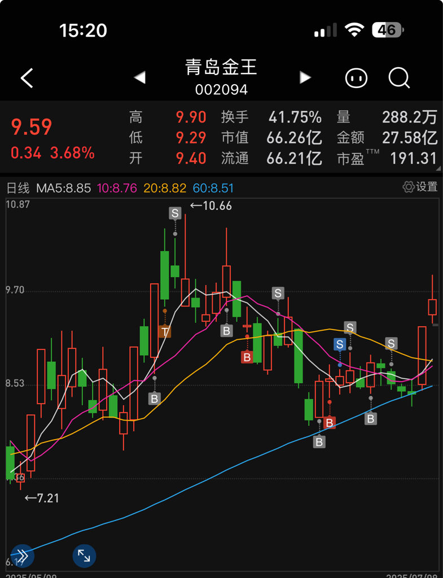Go to previous stock with left triangle
Viewport: 443px width, 578px height.
(140, 77)
